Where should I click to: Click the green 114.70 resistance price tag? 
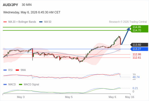(x=139, y=31)
